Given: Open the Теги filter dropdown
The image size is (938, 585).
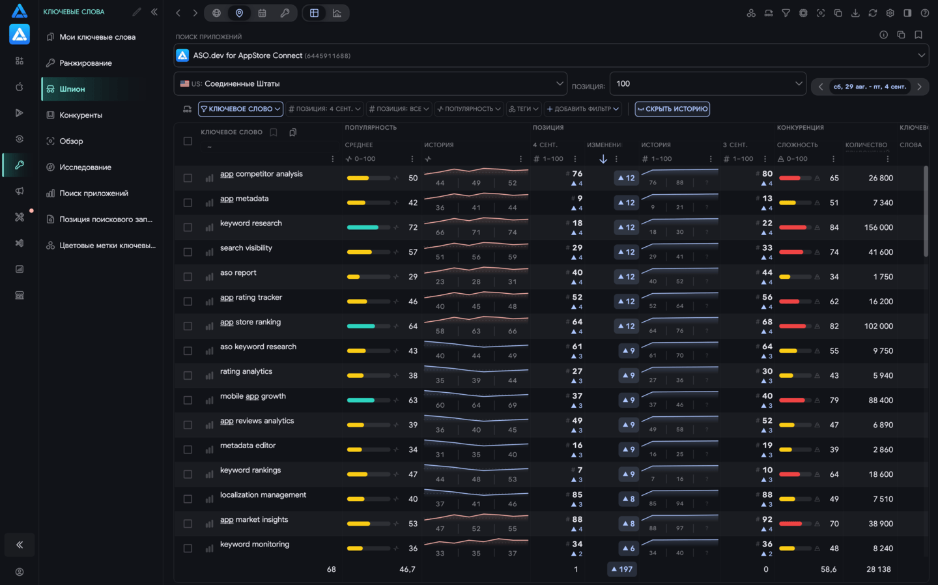Looking at the screenshot, I should pos(524,109).
